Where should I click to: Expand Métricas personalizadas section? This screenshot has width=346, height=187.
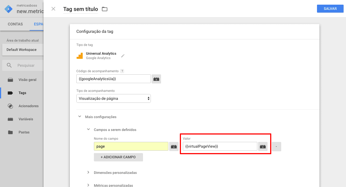click(x=88, y=185)
